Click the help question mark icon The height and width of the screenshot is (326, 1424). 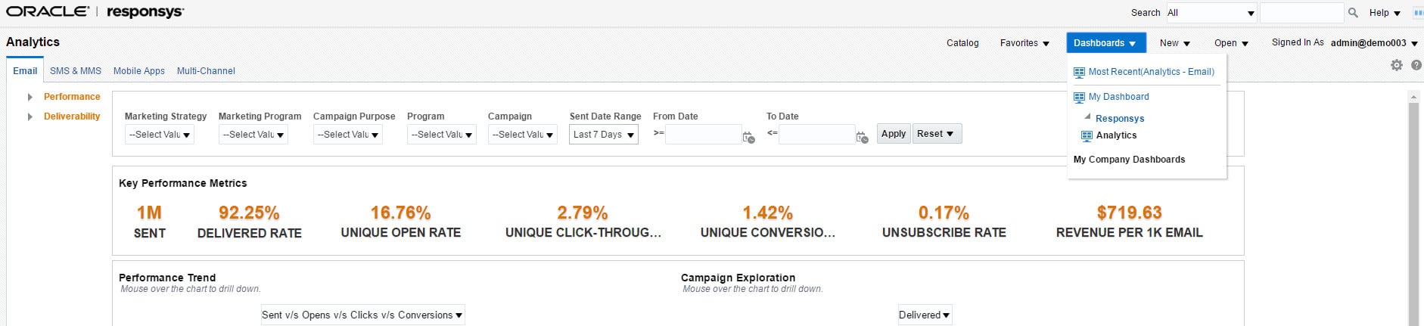click(x=1416, y=65)
